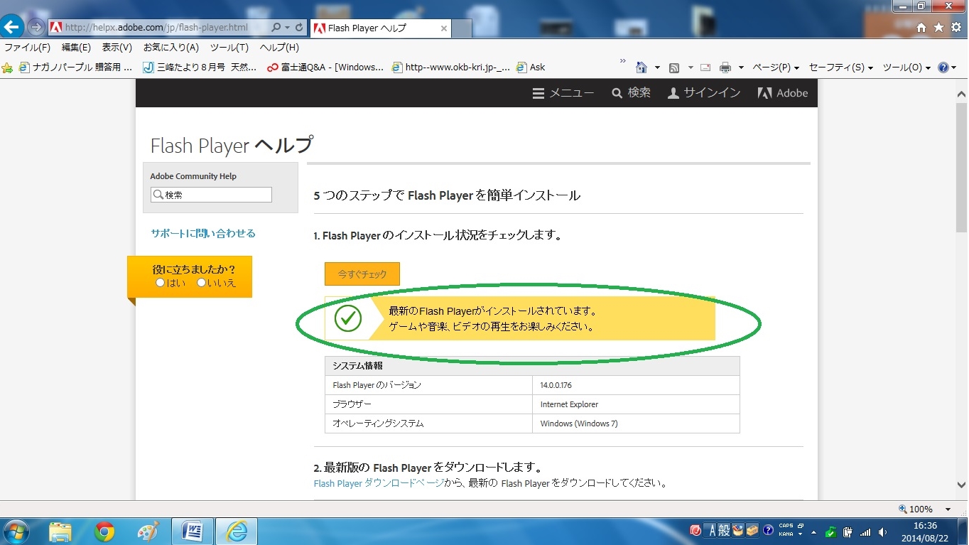969x545 pixels.
Task: Select the はい radio button
Action: click(x=160, y=283)
